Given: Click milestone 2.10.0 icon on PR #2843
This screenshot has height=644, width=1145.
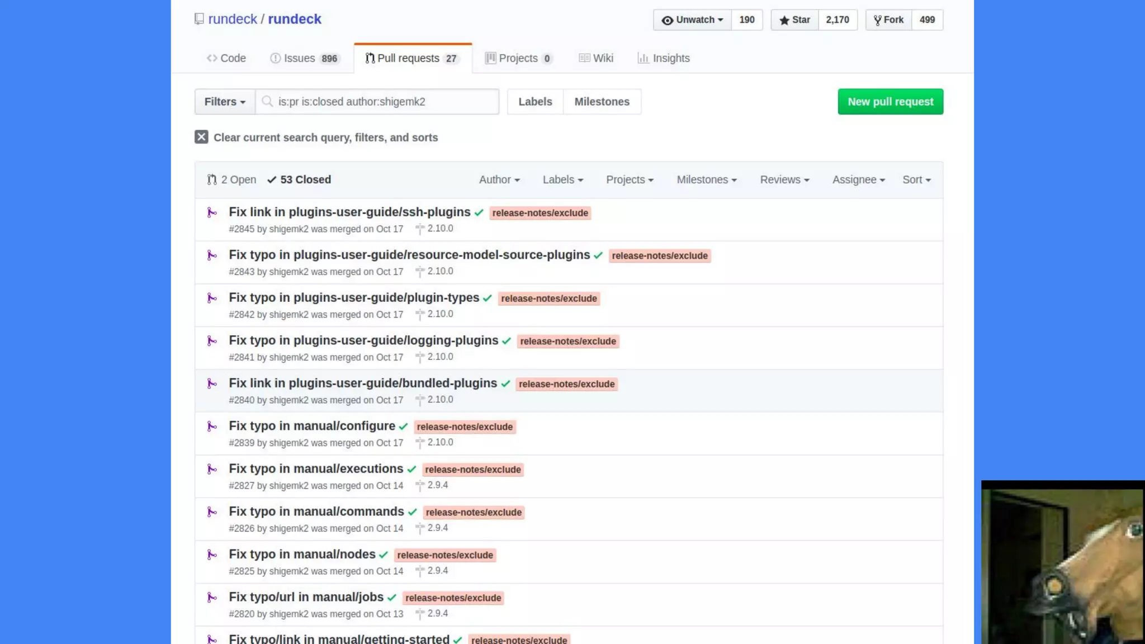Looking at the screenshot, I should [420, 272].
